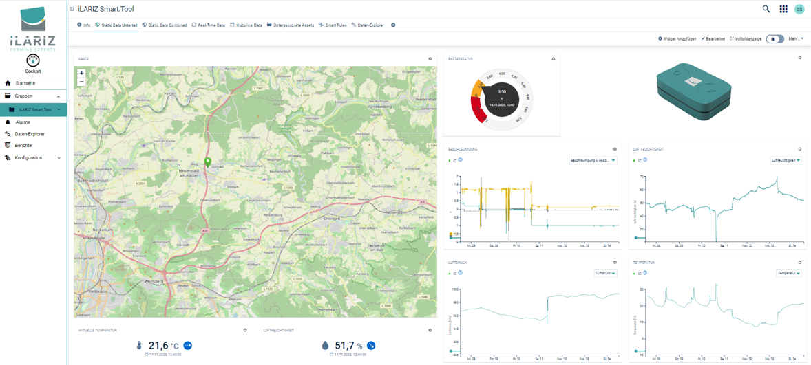Screen dimensions: 811x365
Task: Zoom in the map with plus button
Action: [81, 74]
